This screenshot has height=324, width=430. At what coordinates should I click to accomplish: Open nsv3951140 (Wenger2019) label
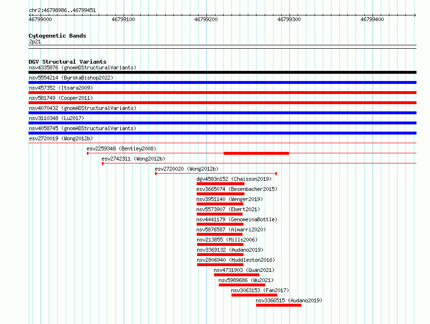pos(229,199)
